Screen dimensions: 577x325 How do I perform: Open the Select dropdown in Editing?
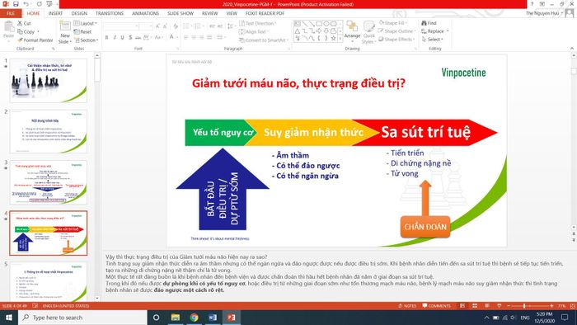click(x=433, y=39)
